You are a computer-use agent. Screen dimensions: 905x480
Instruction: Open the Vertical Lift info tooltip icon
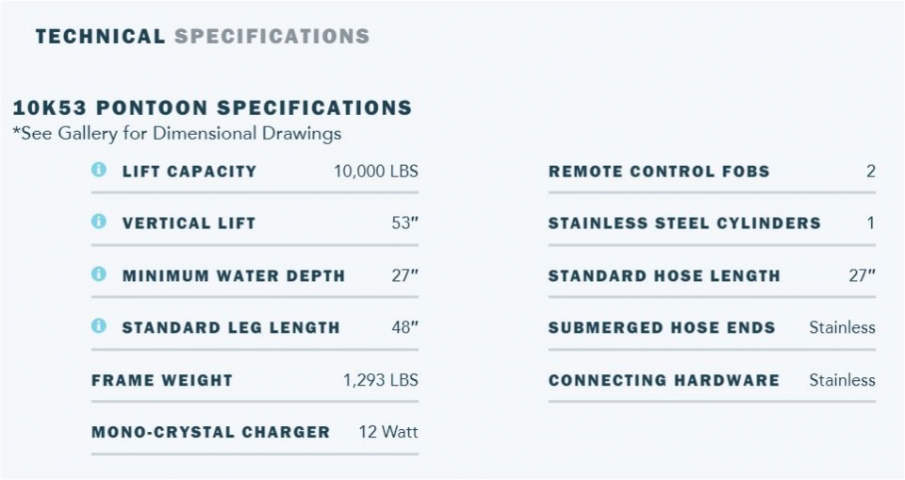point(98,223)
